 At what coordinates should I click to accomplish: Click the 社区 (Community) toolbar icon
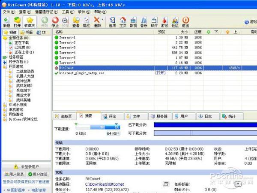(175, 21)
